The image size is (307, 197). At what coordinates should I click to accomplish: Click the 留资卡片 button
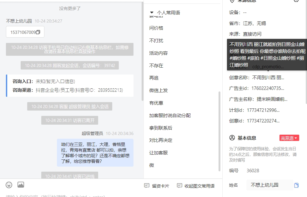157,186
